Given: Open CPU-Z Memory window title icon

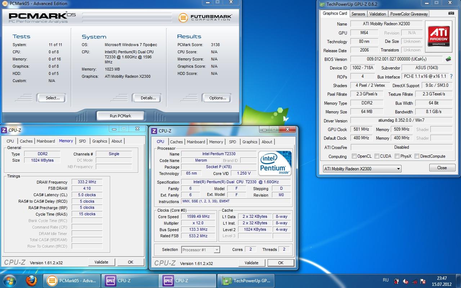Looking at the screenshot, I should pyautogui.click(x=4, y=130).
